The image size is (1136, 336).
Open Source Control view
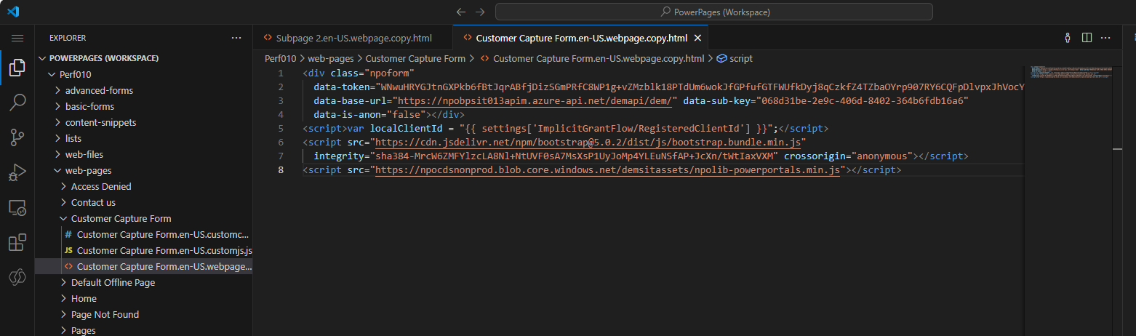tap(17, 137)
